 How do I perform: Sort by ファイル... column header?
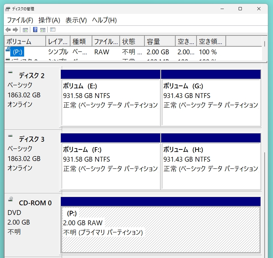pyautogui.click(x=106, y=41)
